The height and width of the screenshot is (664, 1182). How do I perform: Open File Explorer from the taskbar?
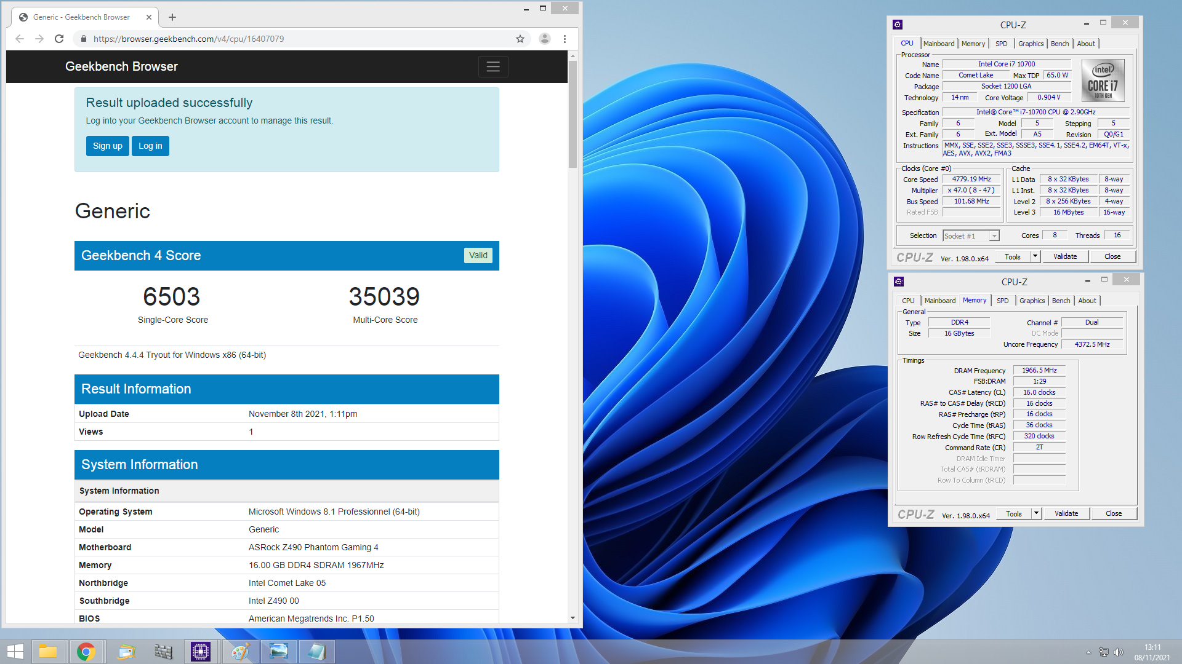pyautogui.click(x=48, y=652)
